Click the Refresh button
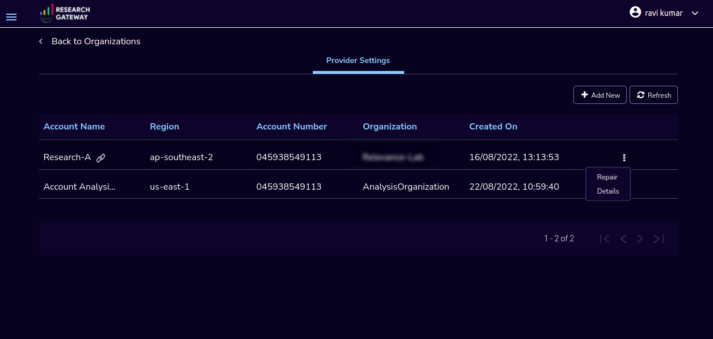 coord(653,95)
